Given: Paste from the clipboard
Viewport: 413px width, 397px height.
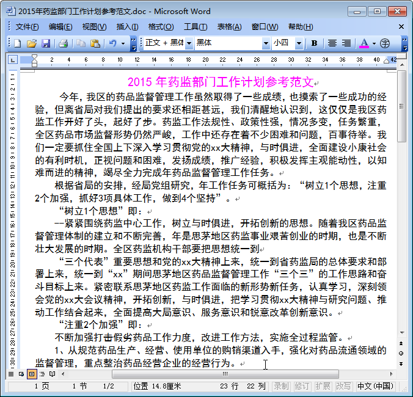Looking at the screenshot, I should (x=95, y=43).
